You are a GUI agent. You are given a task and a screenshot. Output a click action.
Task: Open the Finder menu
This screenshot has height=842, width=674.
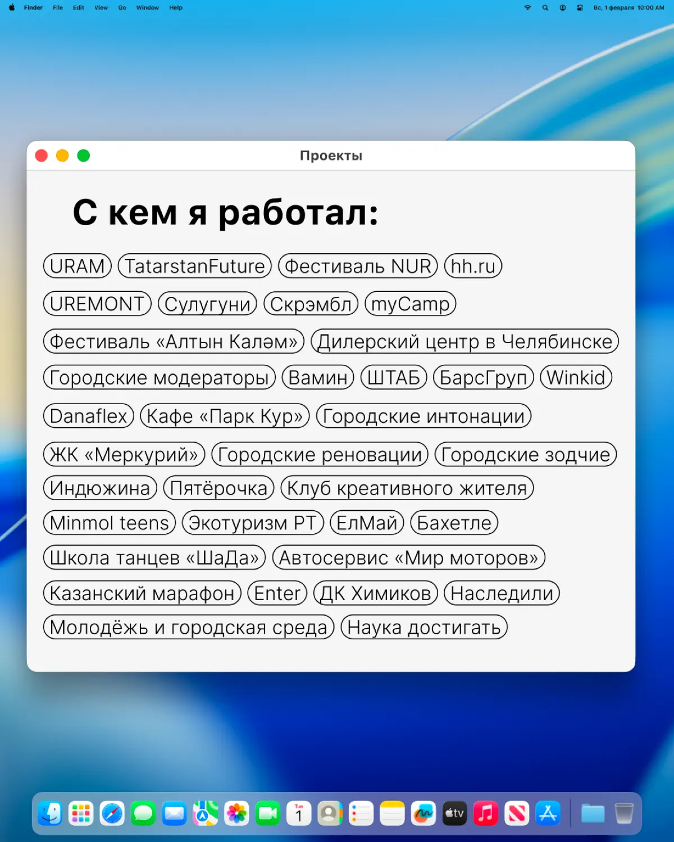(x=33, y=8)
